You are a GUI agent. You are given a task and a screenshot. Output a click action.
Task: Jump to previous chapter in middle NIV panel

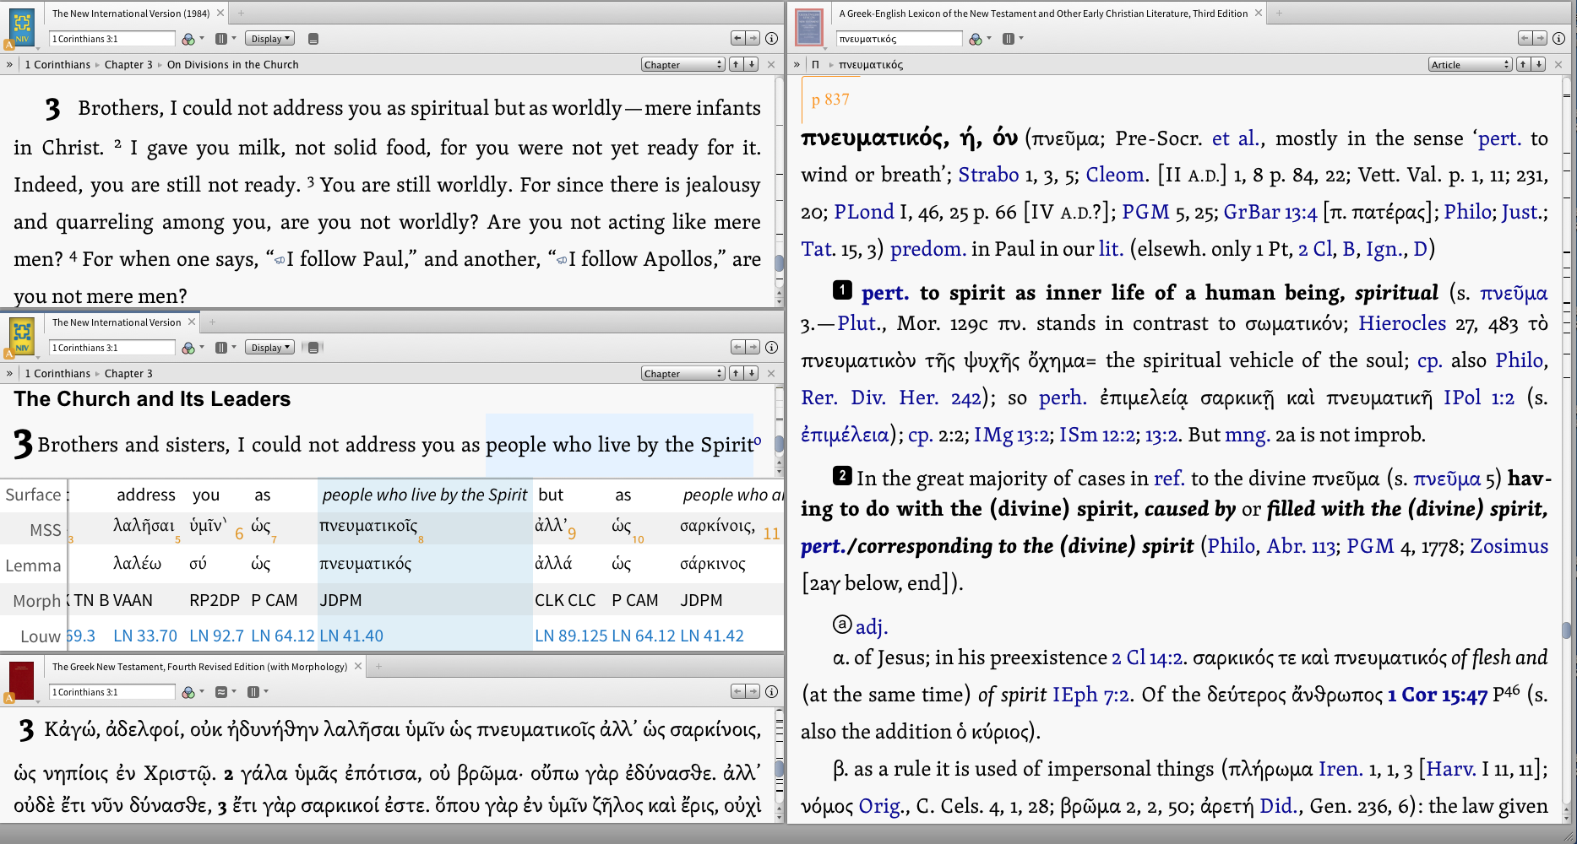(x=736, y=374)
